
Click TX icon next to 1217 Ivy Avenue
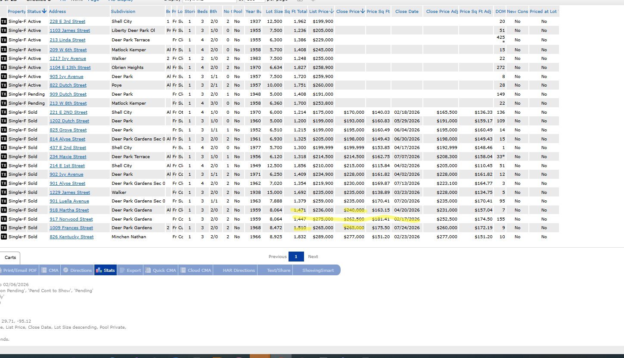pyautogui.click(x=4, y=58)
